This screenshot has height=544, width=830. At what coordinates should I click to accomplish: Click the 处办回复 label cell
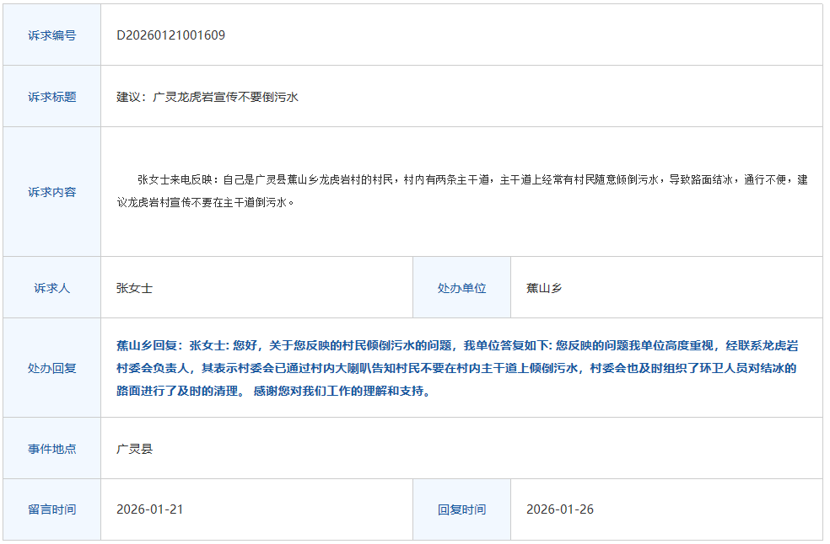coord(51,368)
